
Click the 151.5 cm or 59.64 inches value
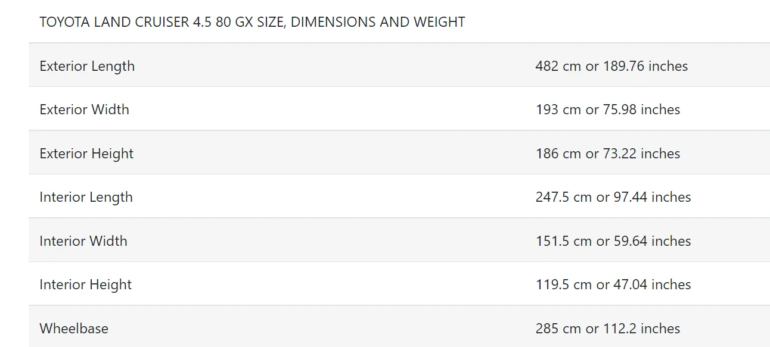tap(613, 241)
